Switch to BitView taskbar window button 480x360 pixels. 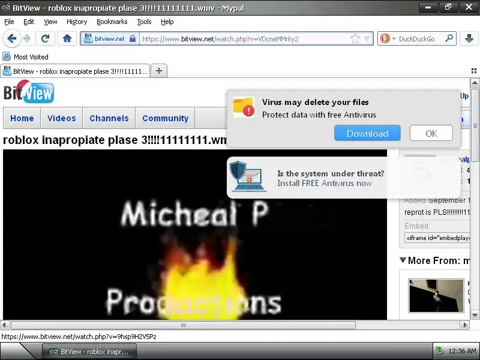pos(89,352)
